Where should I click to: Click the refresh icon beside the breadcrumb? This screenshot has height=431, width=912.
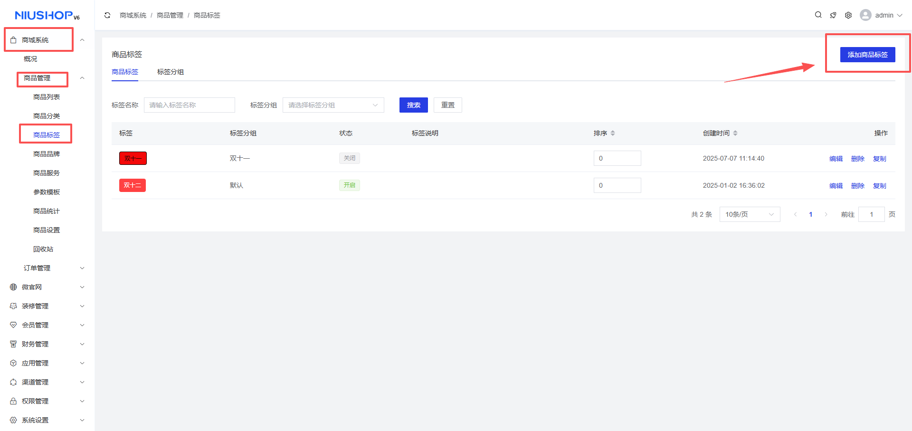pos(107,15)
